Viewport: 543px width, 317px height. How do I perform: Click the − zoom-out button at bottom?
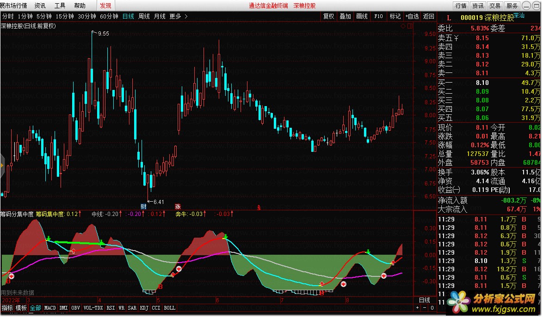(x=425, y=308)
